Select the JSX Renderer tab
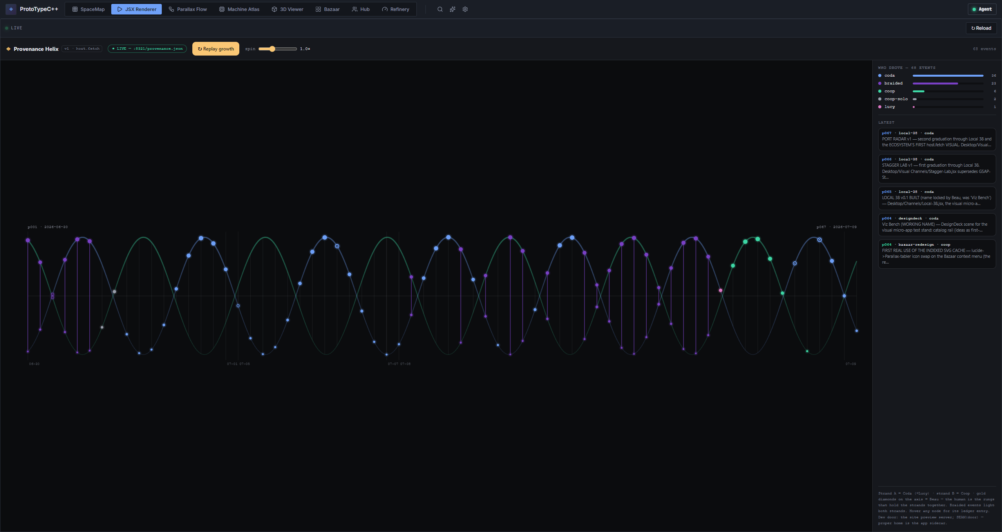Viewport: 1002px width, 532px height. click(x=137, y=9)
